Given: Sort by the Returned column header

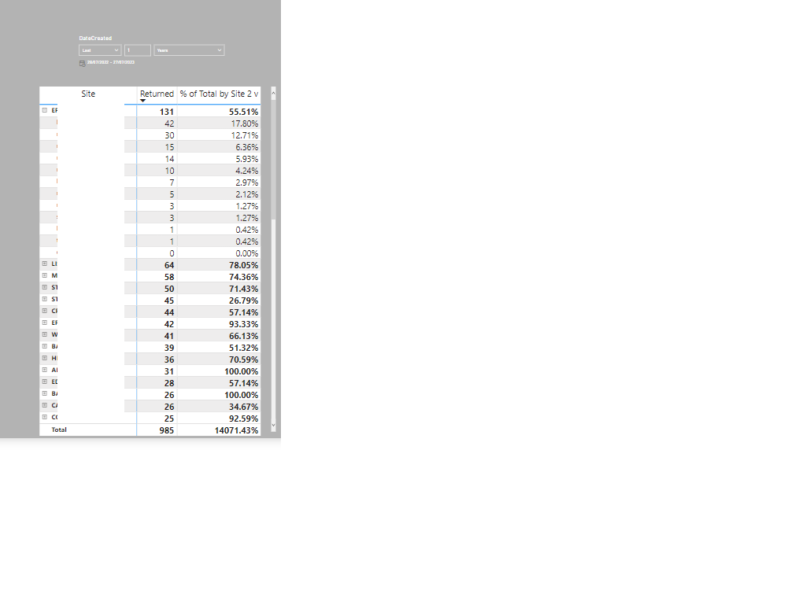Looking at the screenshot, I should pos(157,94).
